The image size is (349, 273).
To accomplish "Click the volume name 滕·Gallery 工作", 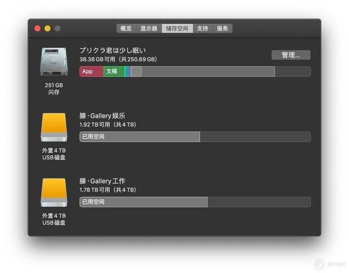I will [102, 181].
